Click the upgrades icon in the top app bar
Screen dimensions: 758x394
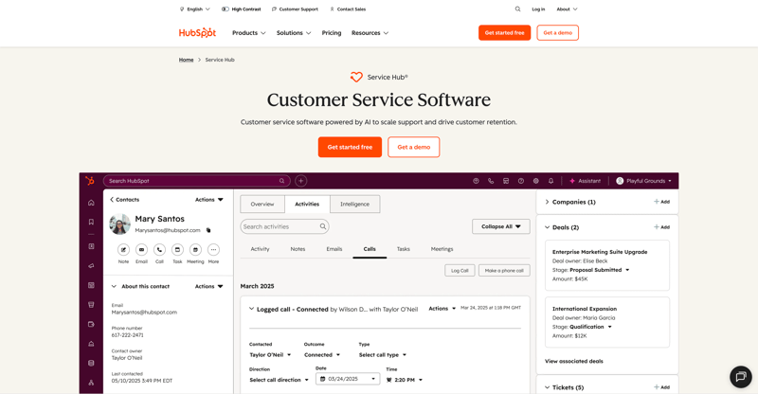pyautogui.click(x=476, y=181)
